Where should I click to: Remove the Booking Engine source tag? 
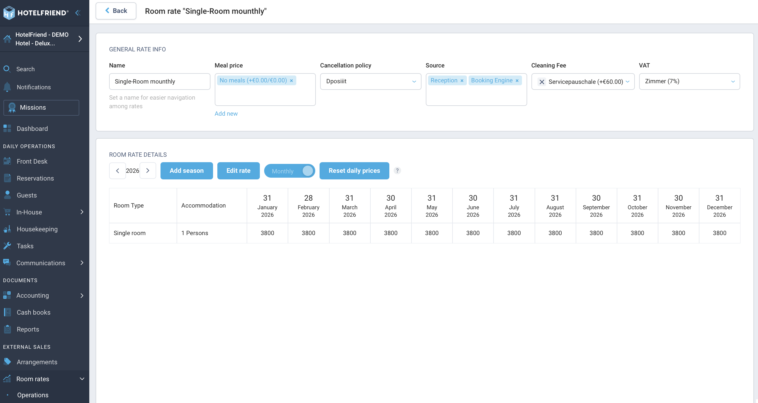coord(517,81)
